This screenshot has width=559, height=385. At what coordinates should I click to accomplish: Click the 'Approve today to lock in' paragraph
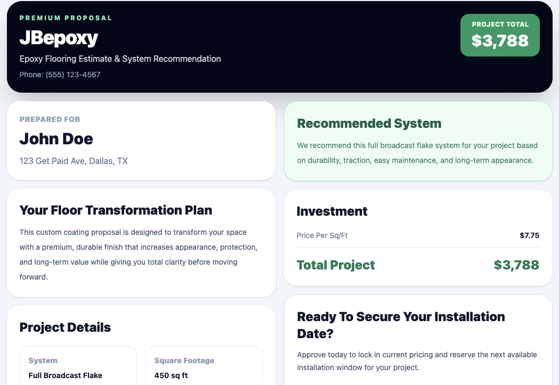tap(417, 361)
